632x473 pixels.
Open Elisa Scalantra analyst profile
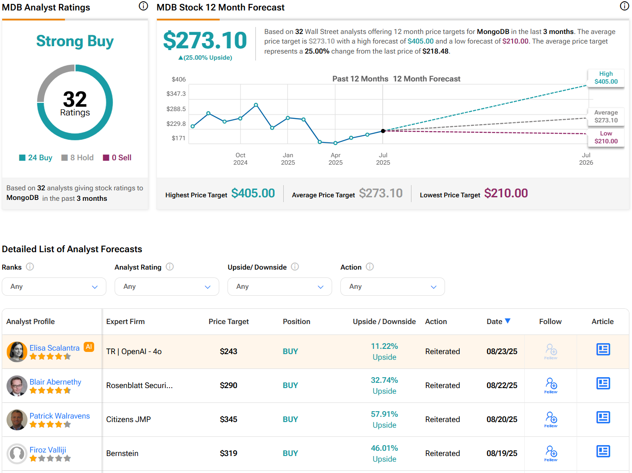[x=54, y=348]
